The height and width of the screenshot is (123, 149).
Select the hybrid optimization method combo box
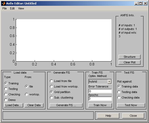tap(100, 81)
